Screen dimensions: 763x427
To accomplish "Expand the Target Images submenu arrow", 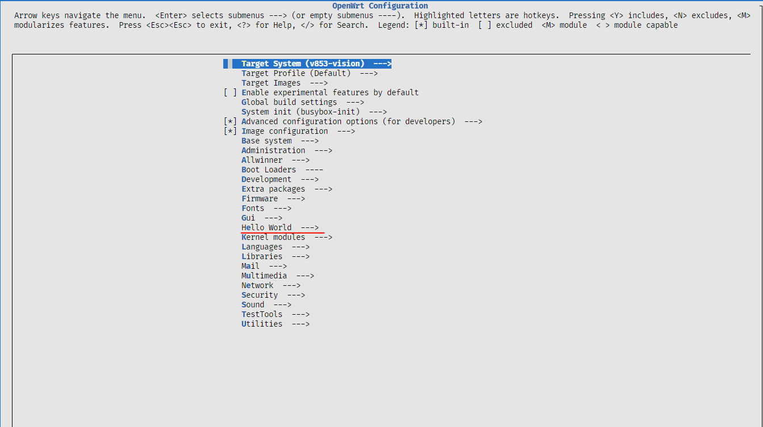I will click(x=319, y=83).
